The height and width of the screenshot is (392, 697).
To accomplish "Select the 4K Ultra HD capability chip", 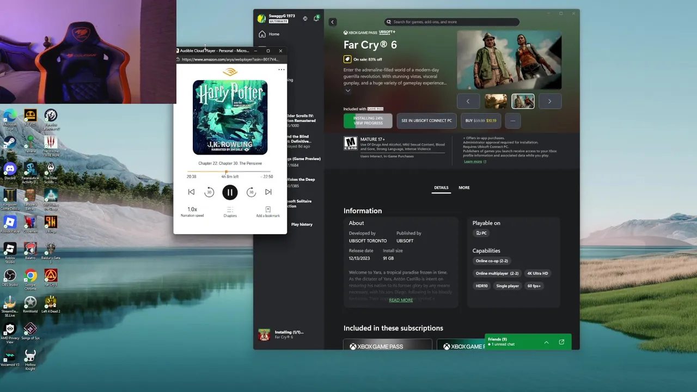I will 537,273.
